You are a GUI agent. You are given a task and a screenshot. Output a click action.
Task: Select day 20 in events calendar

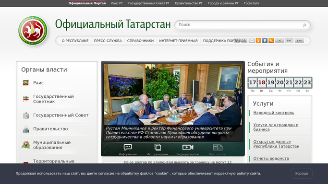(280, 82)
